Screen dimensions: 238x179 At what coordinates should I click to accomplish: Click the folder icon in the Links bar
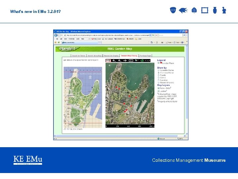136,39
